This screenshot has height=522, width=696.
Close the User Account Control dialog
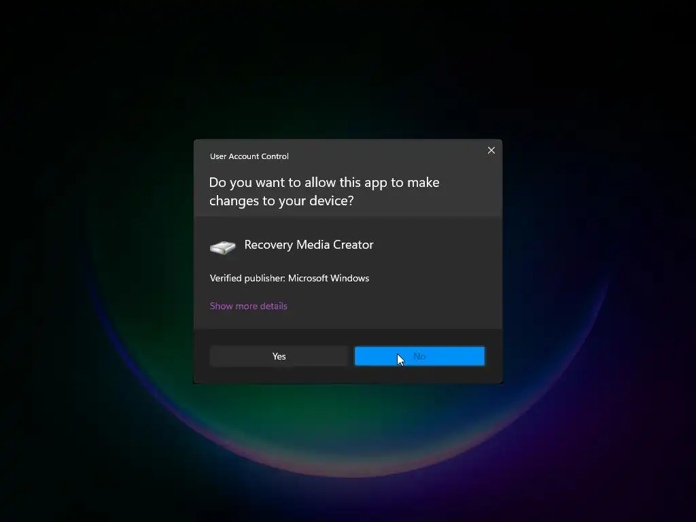pyautogui.click(x=491, y=150)
